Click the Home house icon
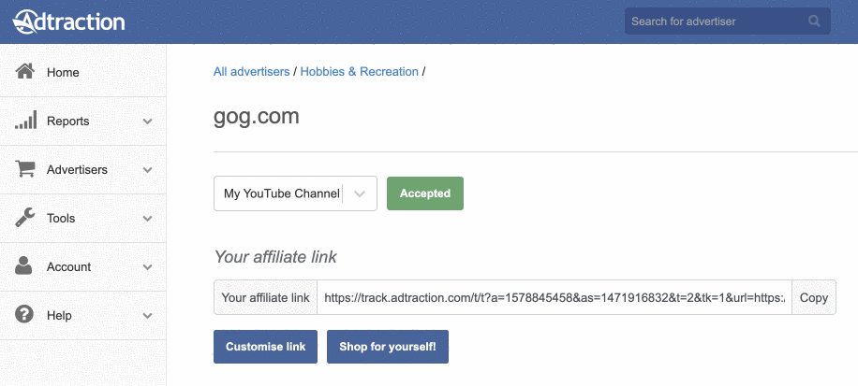 coord(24,71)
